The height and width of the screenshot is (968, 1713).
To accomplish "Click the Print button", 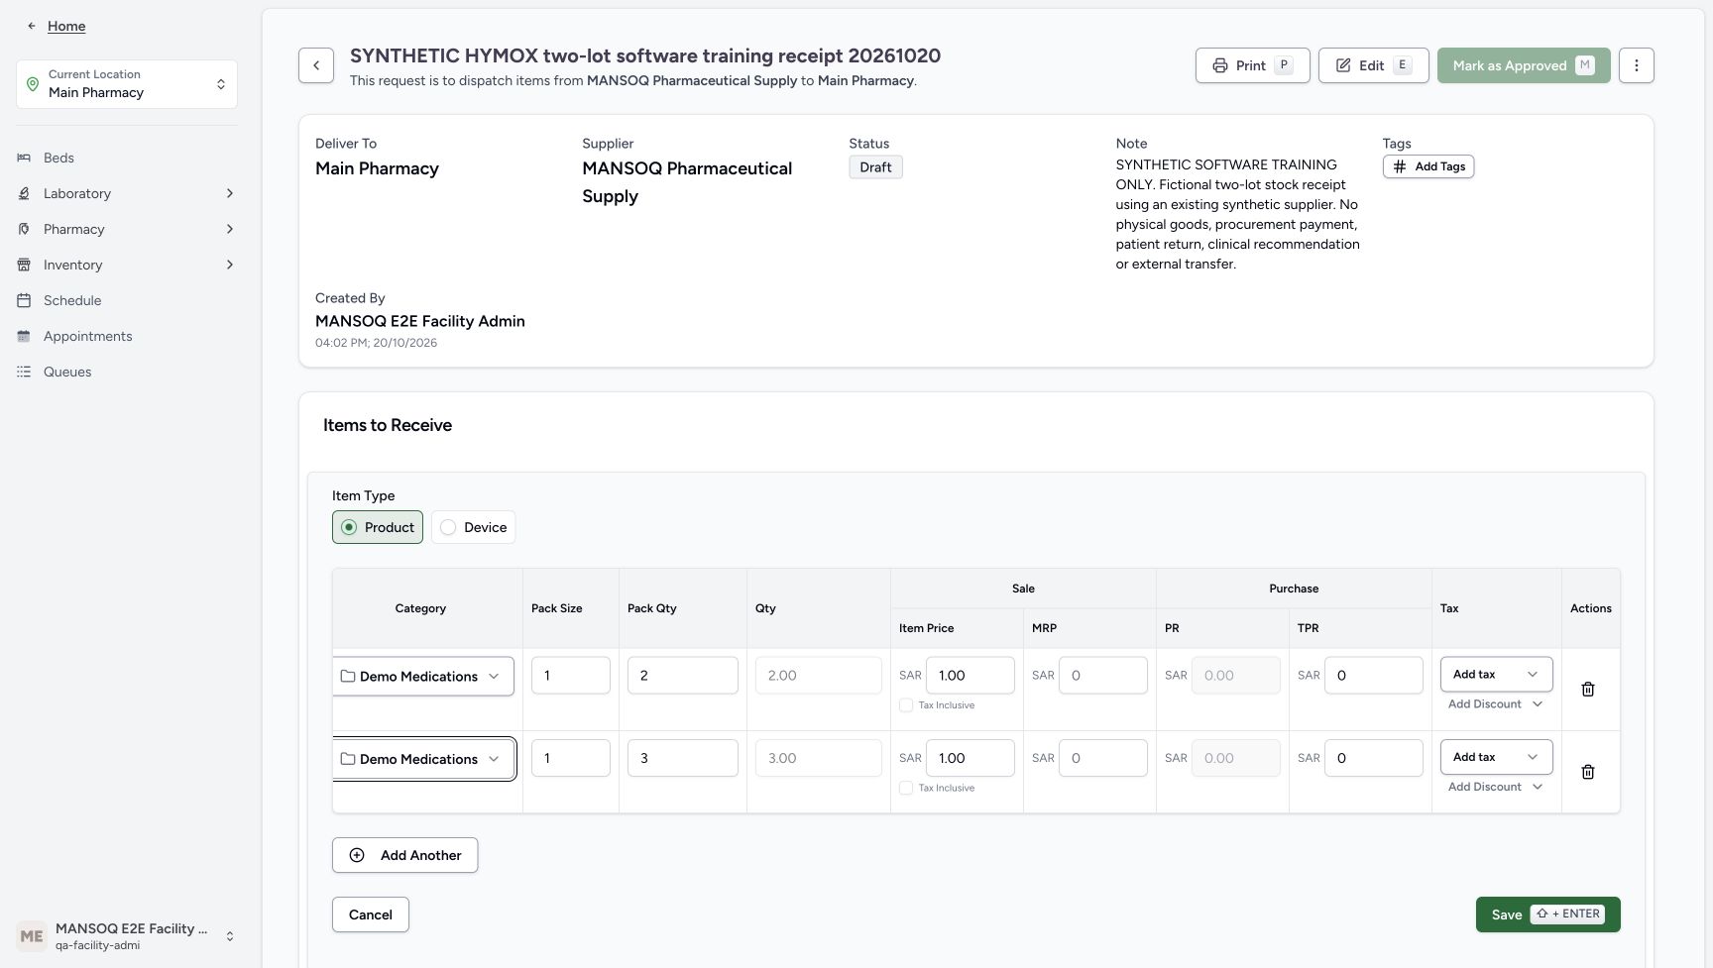I will point(1252,65).
